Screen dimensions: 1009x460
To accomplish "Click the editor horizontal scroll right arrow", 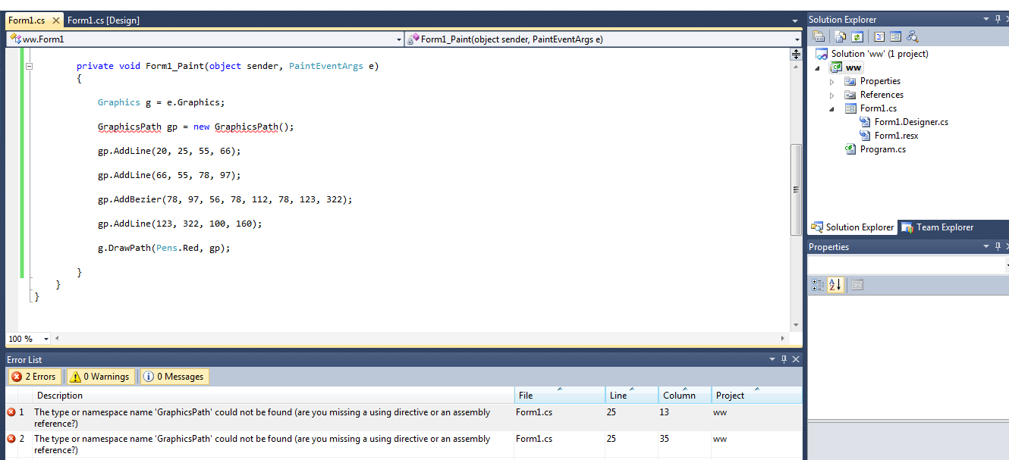I will pos(784,339).
